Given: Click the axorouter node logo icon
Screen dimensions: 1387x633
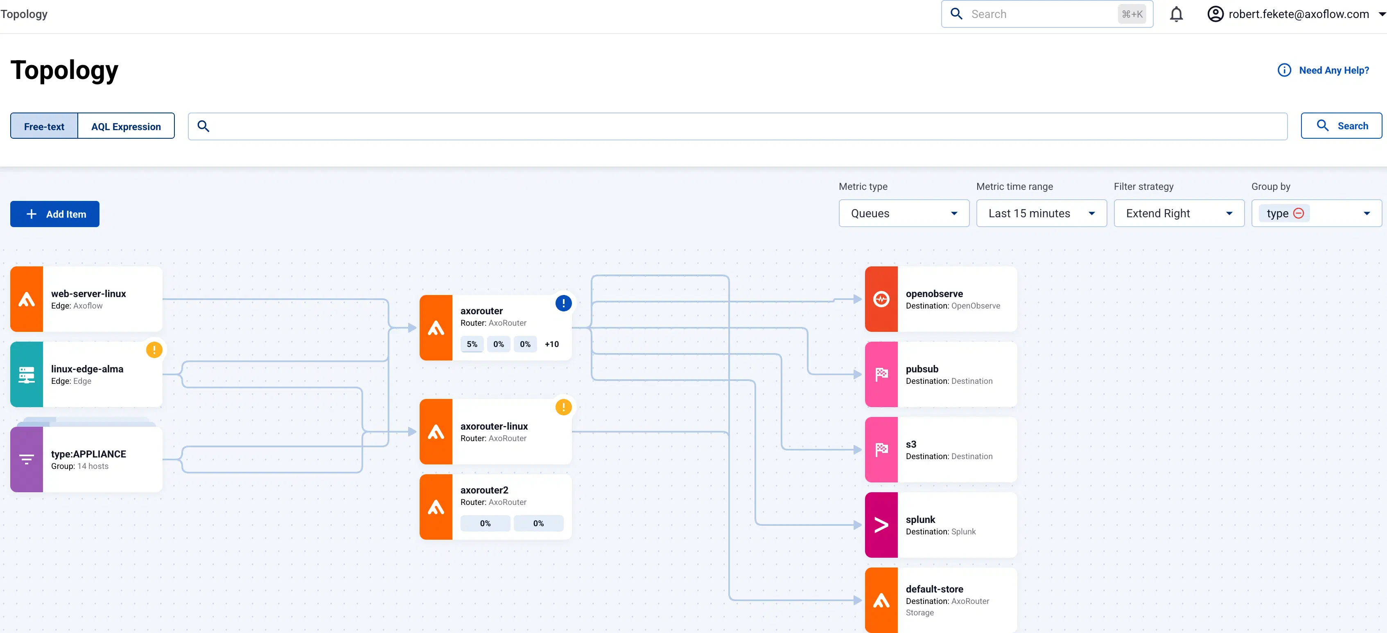Looking at the screenshot, I should 436,327.
